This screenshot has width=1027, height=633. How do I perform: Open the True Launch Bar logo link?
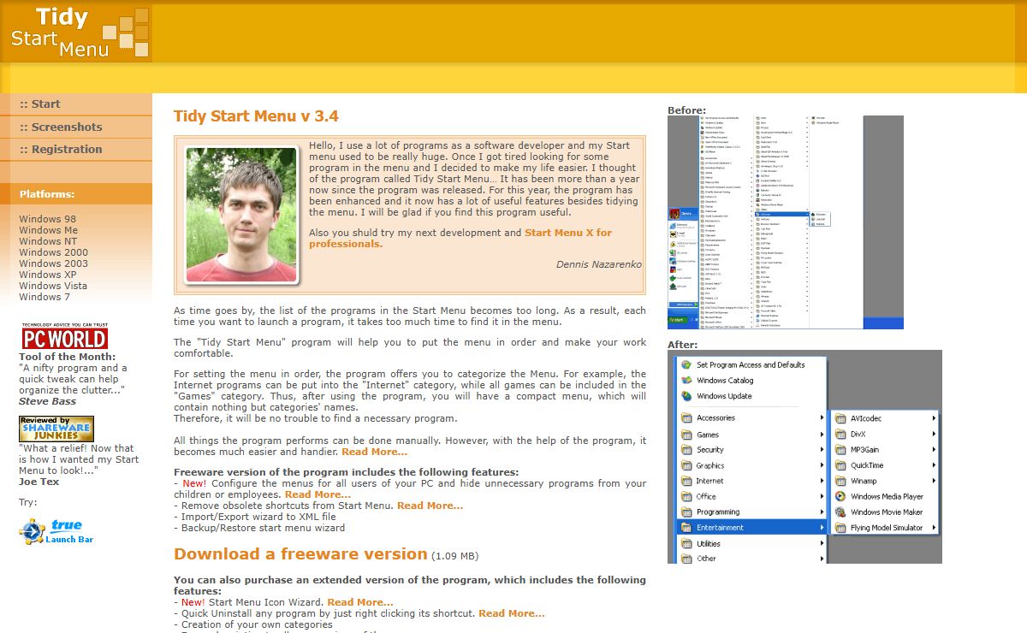coord(56,532)
